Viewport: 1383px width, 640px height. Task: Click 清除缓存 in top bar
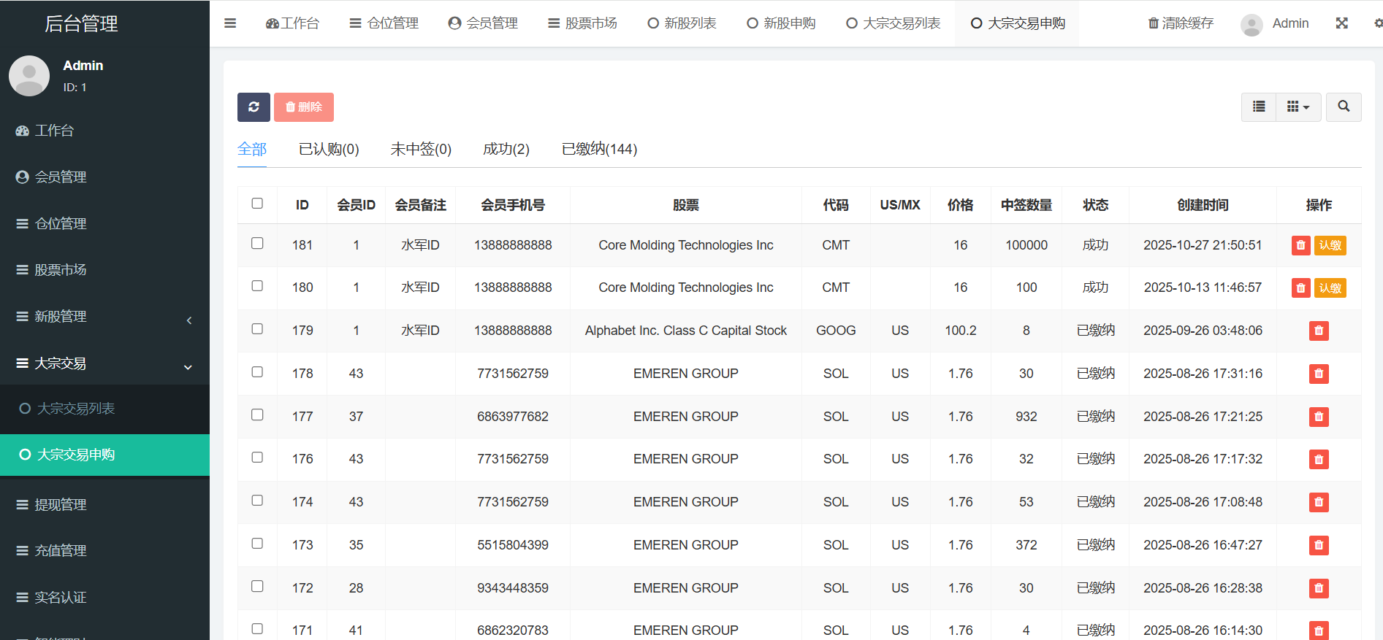click(1181, 23)
